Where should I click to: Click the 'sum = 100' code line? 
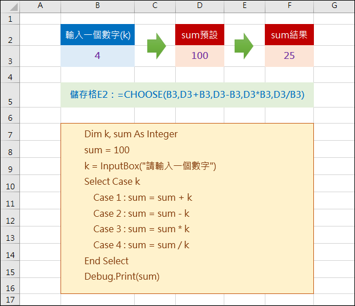click(107, 150)
